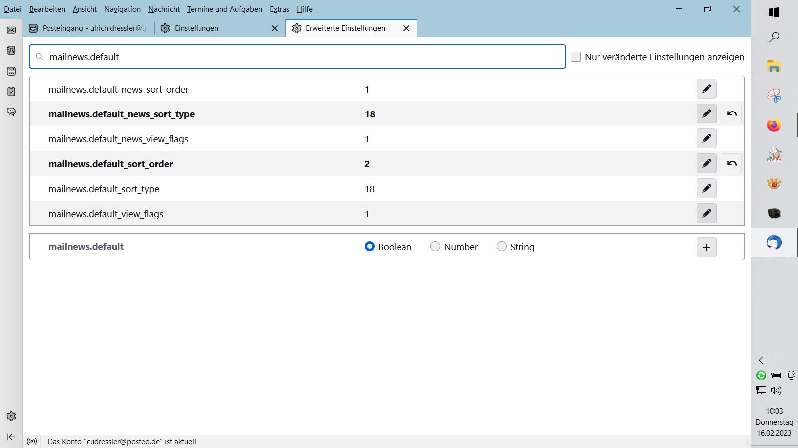Enable 'Nur veränderte Einstellungen anzeigen' checkbox
798x448 pixels.
pyautogui.click(x=576, y=57)
